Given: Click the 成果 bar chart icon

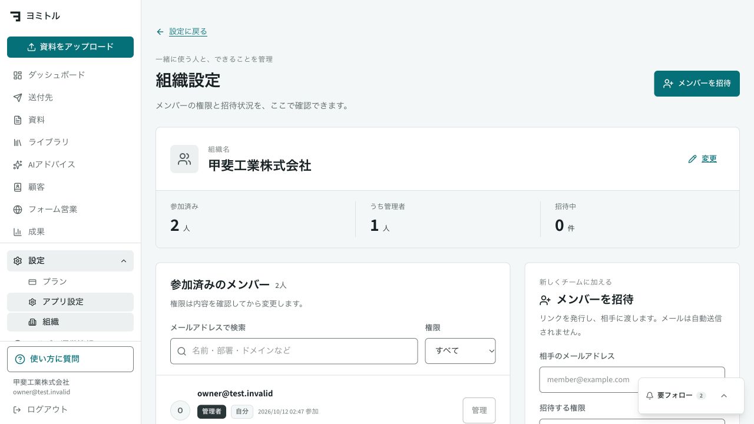Looking at the screenshot, I should [18, 232].
